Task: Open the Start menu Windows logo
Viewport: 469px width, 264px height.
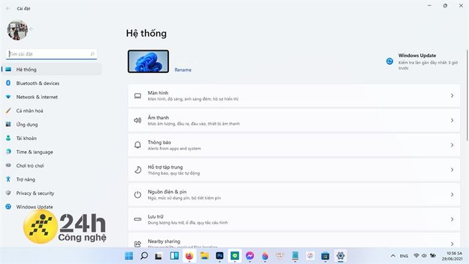Action: point(129,256)
